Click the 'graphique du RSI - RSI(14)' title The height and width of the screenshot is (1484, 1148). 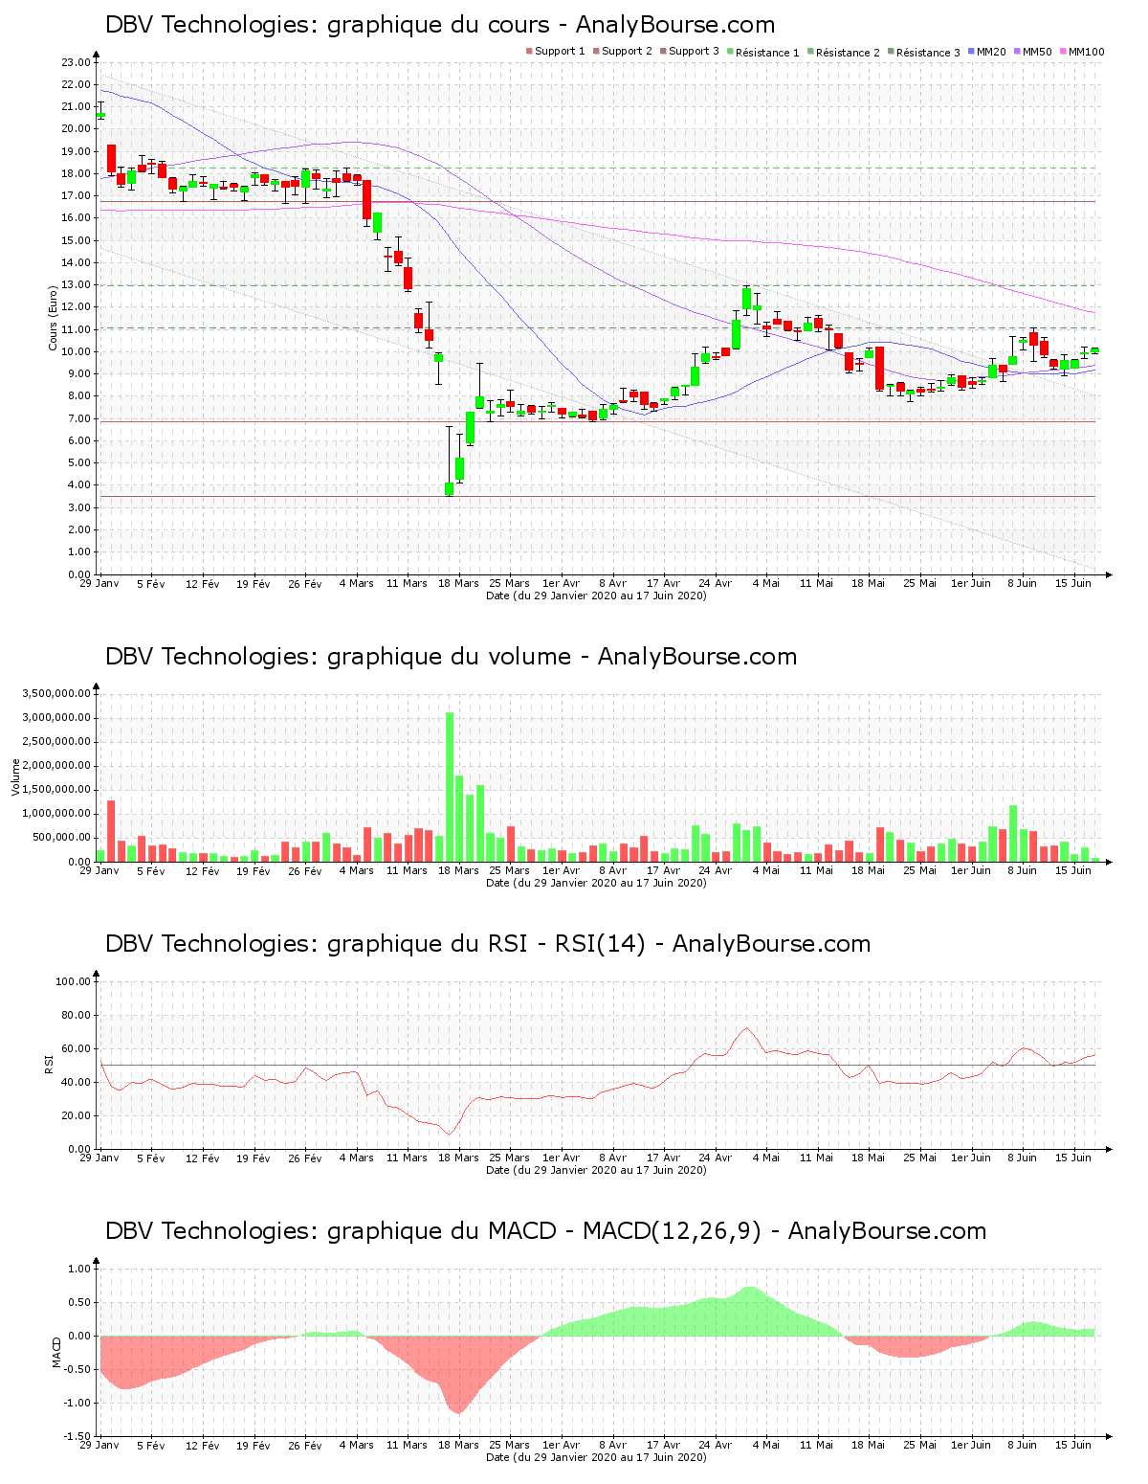pos(486,944)
